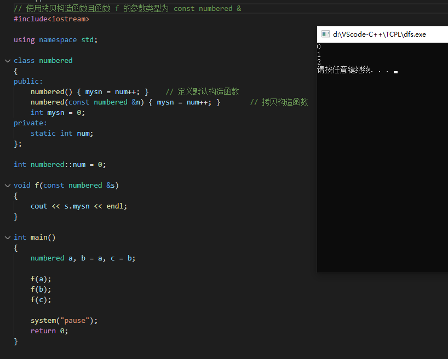Click the default constructor 'numbered()' text

click(x=51, y=92)
